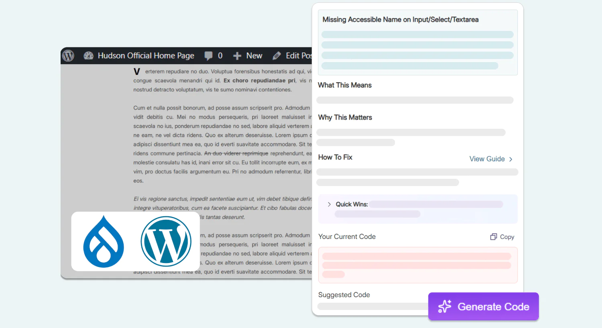Viewport: 602px width, 328px height.
Task: Click the pencil Edit icon
Action: tap(277, 56)
